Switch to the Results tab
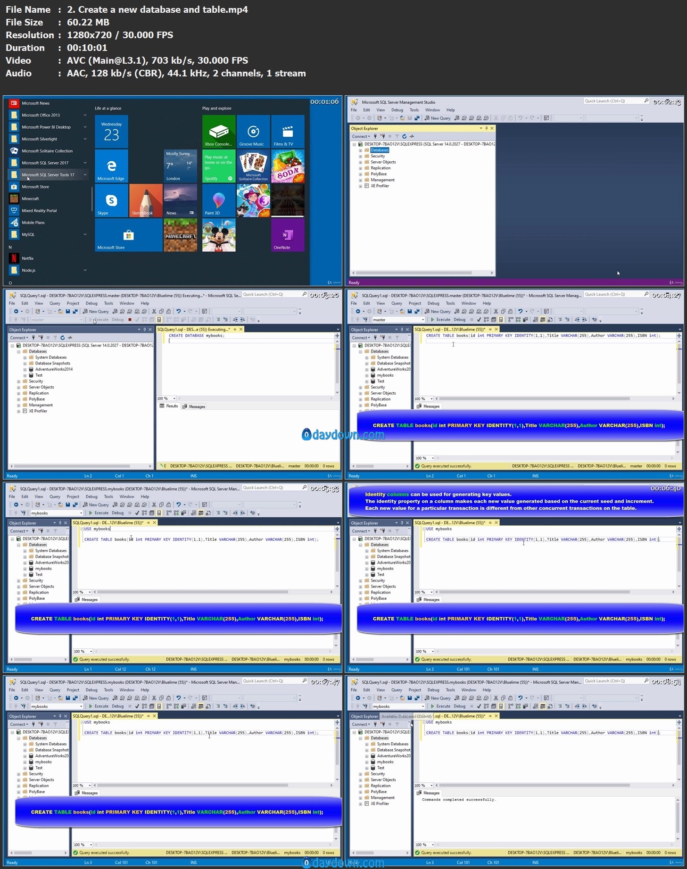Viewport: 687px width, 869px height. click(x=169, y=406)
